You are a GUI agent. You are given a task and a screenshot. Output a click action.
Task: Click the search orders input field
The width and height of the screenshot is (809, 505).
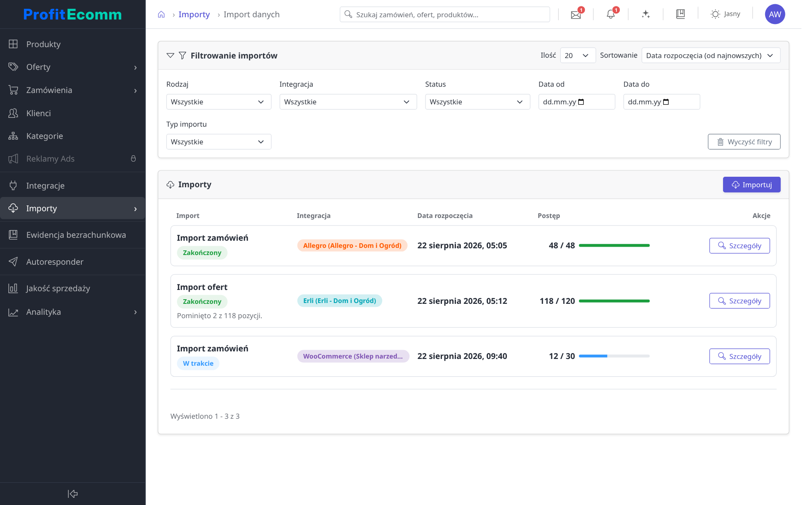[x=445, y=14]
